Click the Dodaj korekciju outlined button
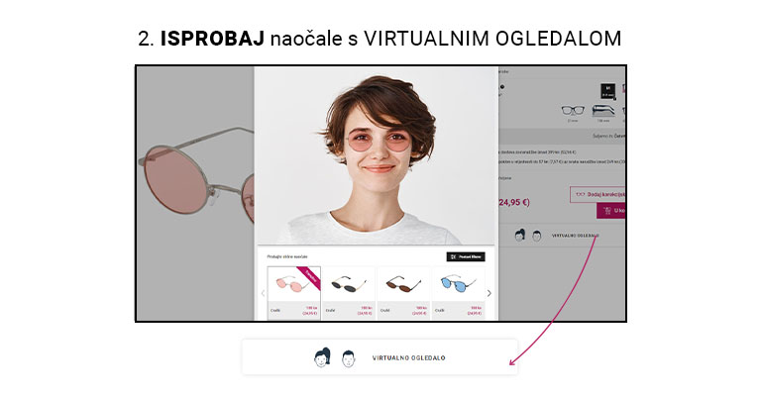This screenshot has width=761, height=396. tap(598, 194)
